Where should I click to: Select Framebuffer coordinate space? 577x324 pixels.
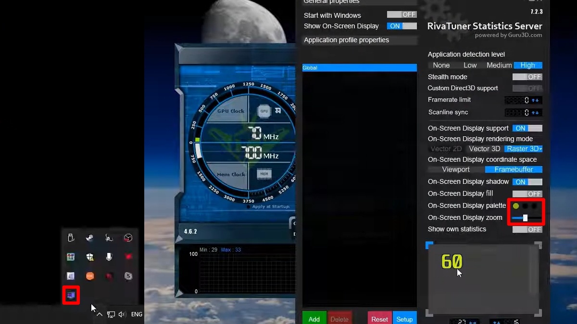point(514,169)
